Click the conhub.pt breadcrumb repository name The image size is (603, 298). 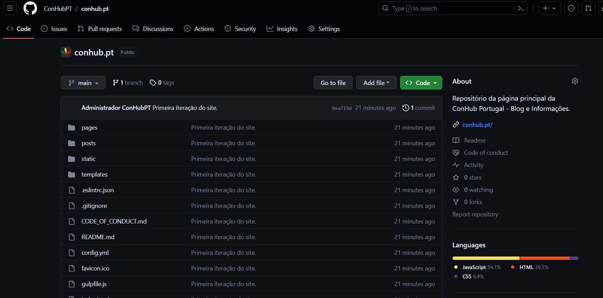(95, 9)
